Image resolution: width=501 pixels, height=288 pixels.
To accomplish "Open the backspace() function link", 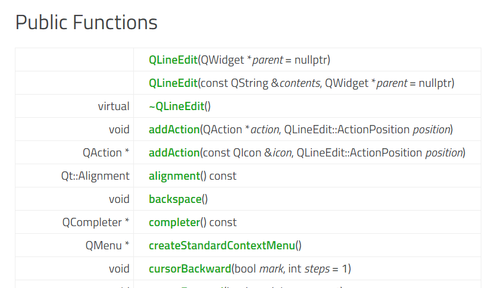I will (x=175, y=199).
